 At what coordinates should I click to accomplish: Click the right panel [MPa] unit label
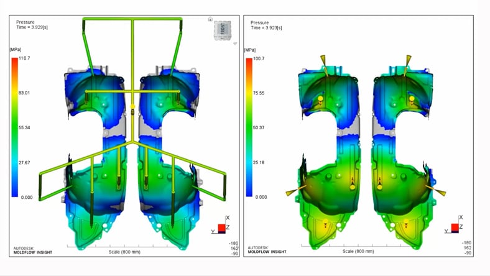tap(250, 50)
